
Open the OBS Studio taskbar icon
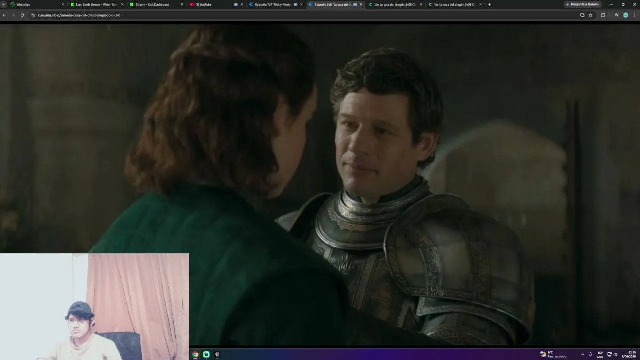pos(217,354)
